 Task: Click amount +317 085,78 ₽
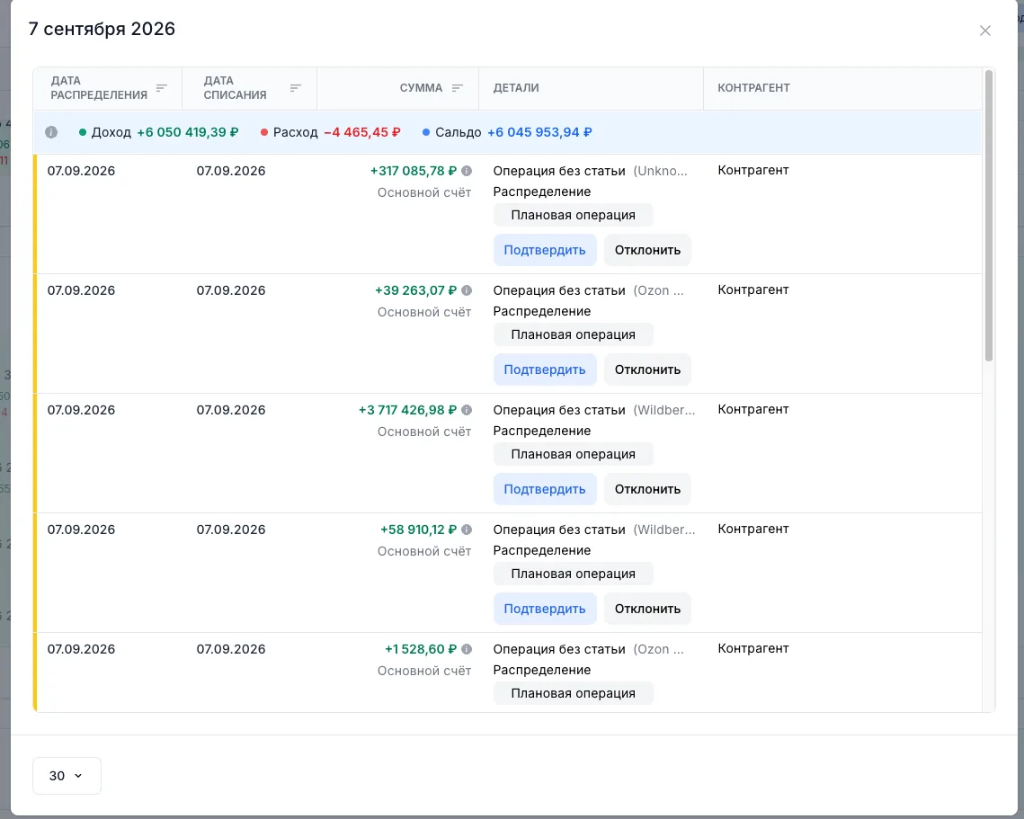coord(414,171)
